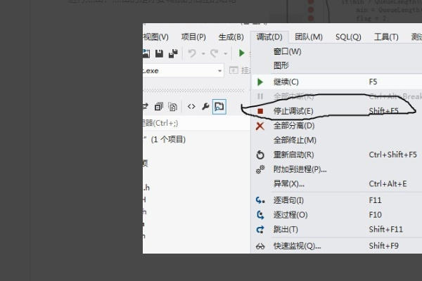The width and height of the screenshot is (422, 281).
Task: Expand the Undo history dropdown arrow
Action: (203, 54)
